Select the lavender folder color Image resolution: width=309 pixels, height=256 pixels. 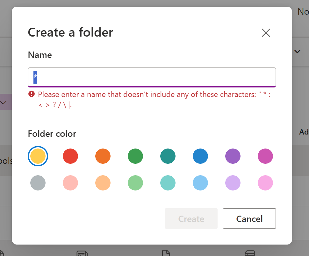coord(233,183)
